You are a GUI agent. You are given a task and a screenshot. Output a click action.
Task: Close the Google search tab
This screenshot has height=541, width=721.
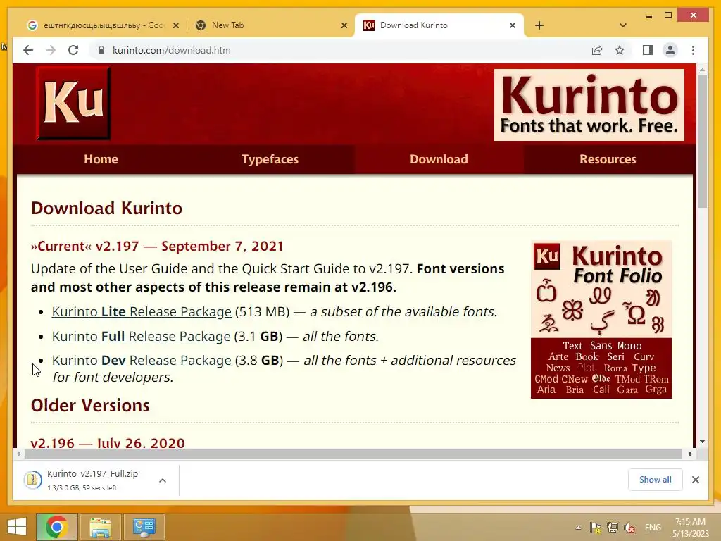pos(175,25)
